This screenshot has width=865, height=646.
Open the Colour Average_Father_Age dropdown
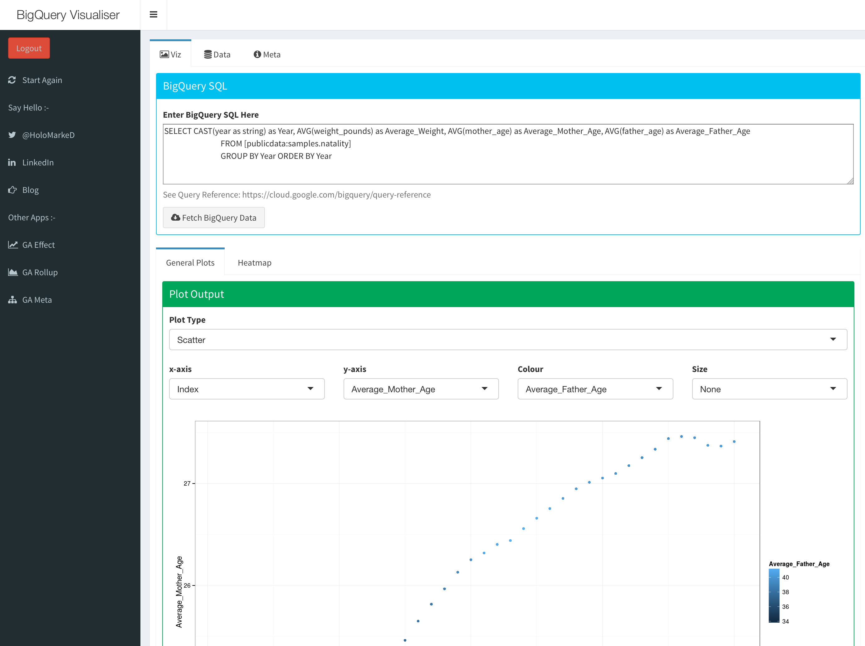(x=595, y=389)
